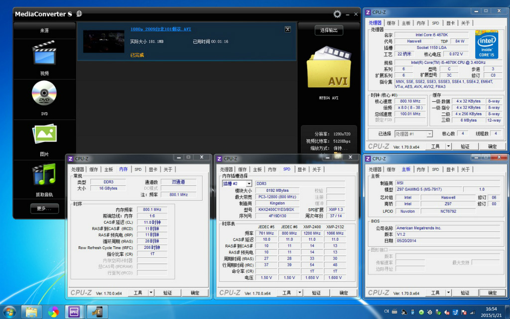
Task: Click the 16 GBytes memory size value
Action: click(108, 188)
